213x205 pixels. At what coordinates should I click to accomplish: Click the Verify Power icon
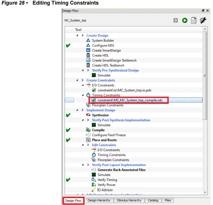coord(94,185)
